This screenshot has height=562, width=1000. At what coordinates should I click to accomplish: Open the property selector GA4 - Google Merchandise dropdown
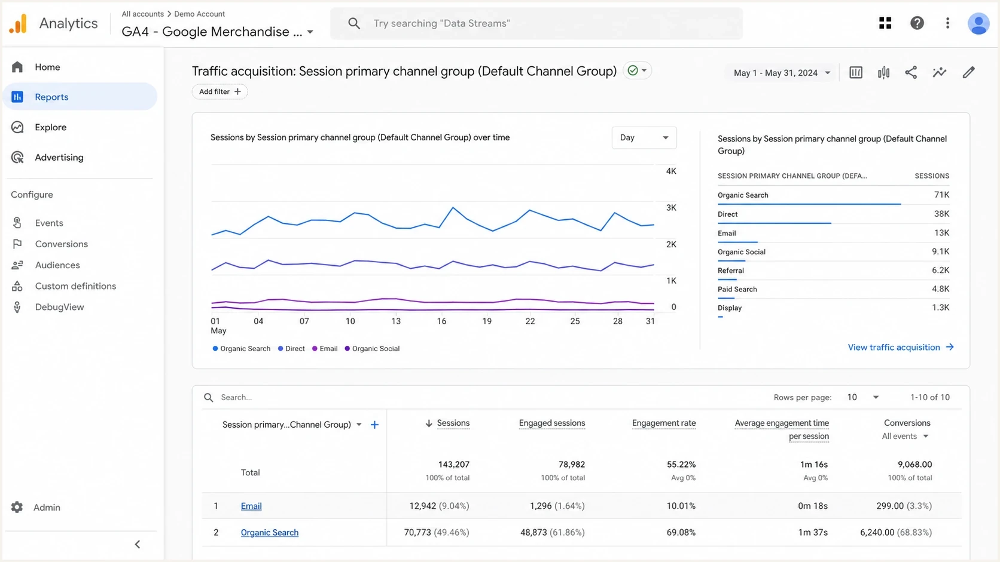[217, 32]
